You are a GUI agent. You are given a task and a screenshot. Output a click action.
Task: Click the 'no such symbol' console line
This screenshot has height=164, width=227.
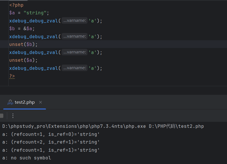27,158
